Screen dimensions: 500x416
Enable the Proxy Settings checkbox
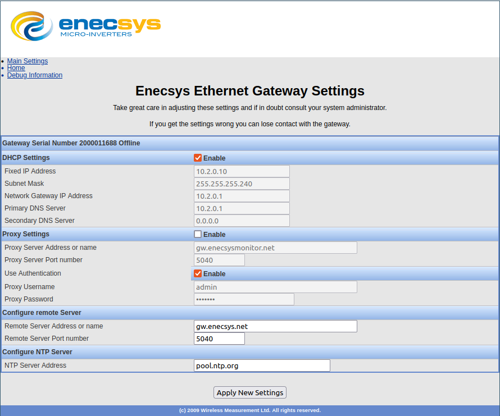(198, 235)
